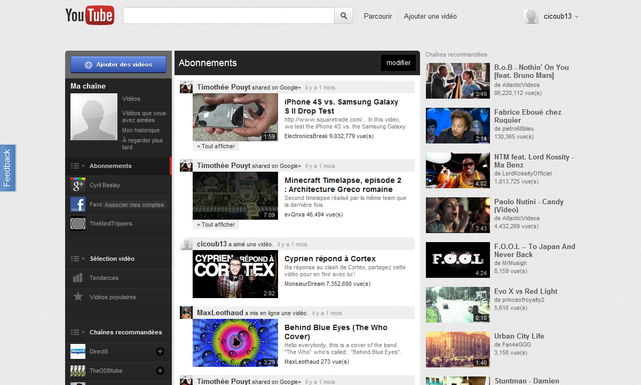Open Paolo Nutini Candy thumbnail
This screenshot has width=641, height=385.
coord(458,215)
